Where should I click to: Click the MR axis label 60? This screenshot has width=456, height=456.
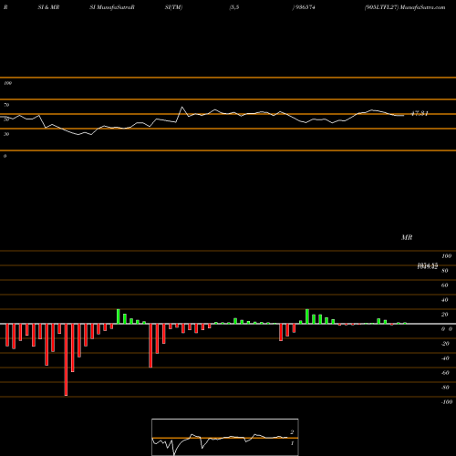445,285
